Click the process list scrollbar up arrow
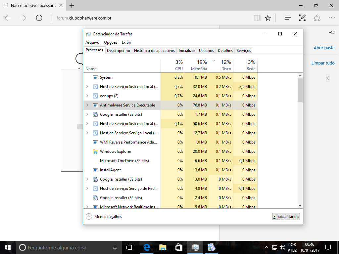The height and width of the screenshot is (254, 339). point(300,76)
